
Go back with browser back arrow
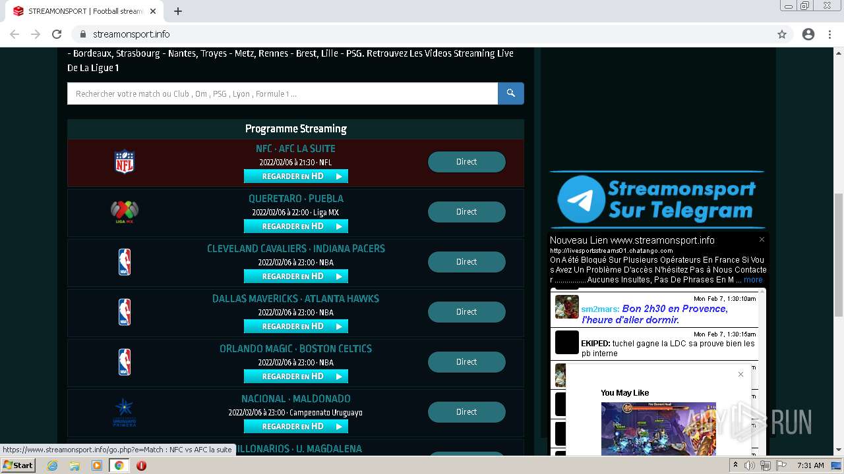15,34
